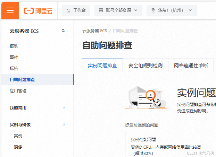Click the location pin icon before 华东1

tap(153, 10)
